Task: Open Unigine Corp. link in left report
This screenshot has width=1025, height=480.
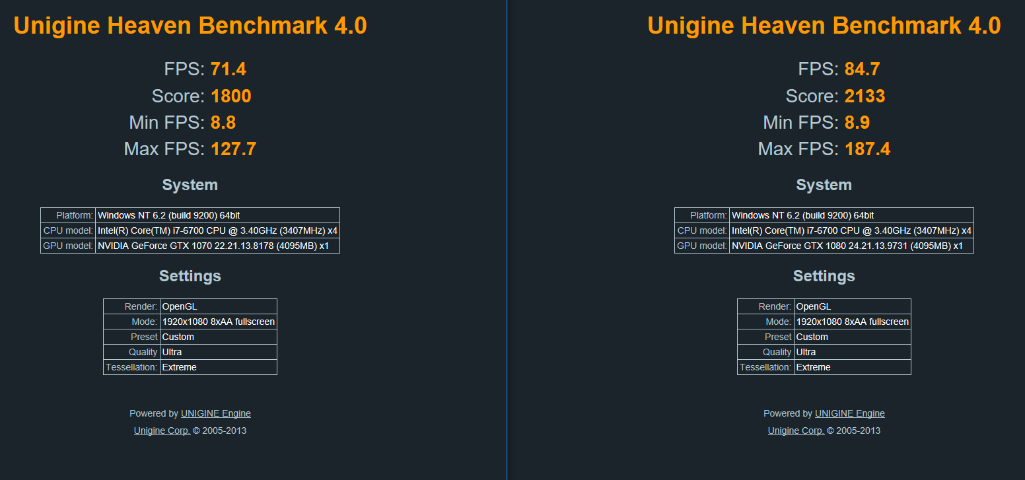Action: tap(162, 430)
